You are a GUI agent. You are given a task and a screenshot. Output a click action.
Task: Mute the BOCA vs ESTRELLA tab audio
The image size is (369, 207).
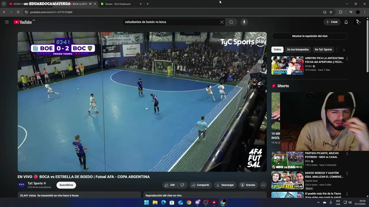click(90, 4)
